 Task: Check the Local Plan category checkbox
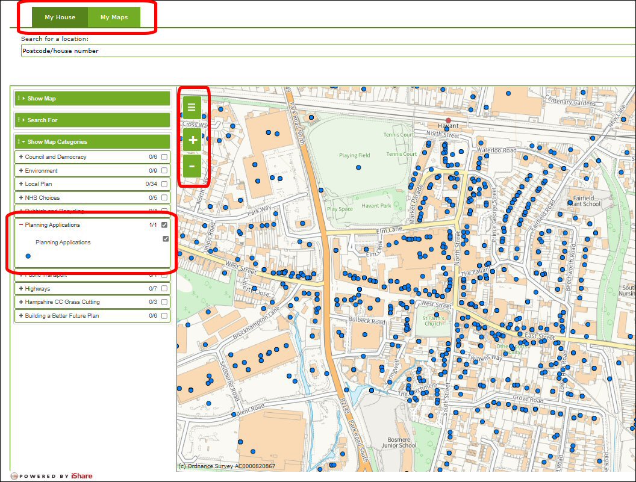[164, 184]
